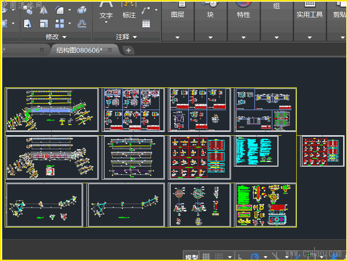Insert a Table from the annotation panel
Viewport: 348px width, 261px height.
pos(146,24)
